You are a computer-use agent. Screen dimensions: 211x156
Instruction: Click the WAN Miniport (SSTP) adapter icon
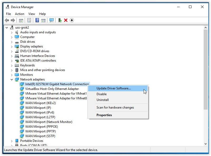pyautogui.click(x=22, y=136)
